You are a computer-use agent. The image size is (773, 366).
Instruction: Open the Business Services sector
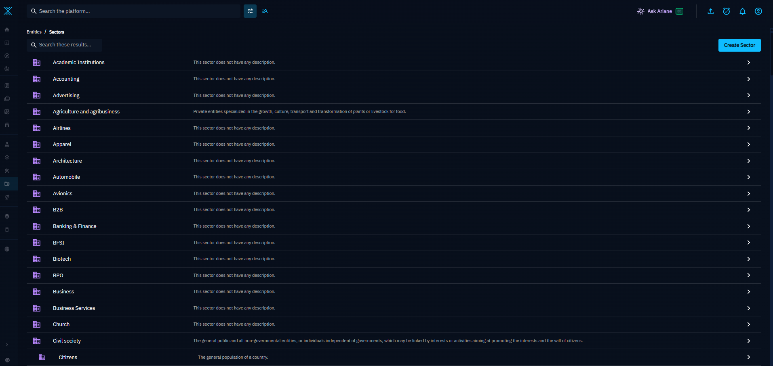pyautogui.click(x=394, y=308)
